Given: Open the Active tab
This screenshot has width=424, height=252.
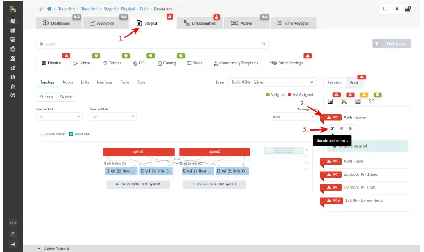Looking at the screenshot, I should (246, 23).
